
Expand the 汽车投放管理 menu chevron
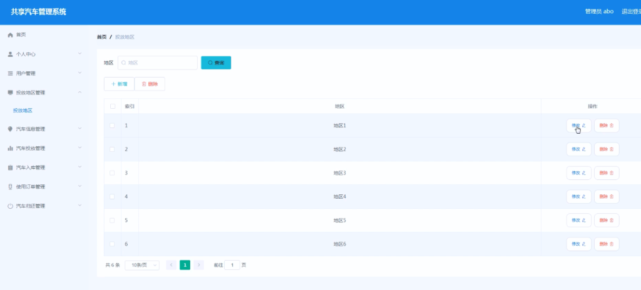(79, 147)
